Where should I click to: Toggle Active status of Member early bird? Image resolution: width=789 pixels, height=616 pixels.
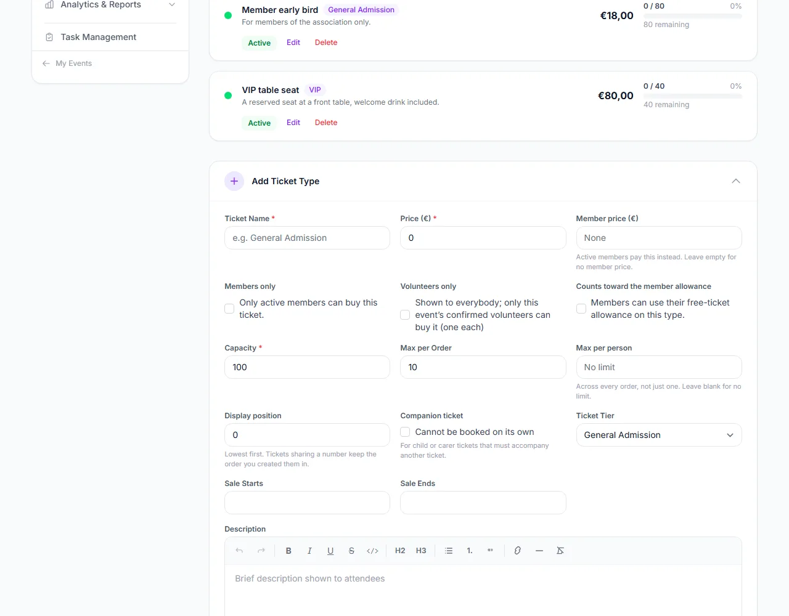pos(260,43)
